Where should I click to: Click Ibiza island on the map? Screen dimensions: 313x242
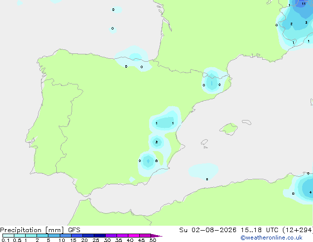(204, 142)
